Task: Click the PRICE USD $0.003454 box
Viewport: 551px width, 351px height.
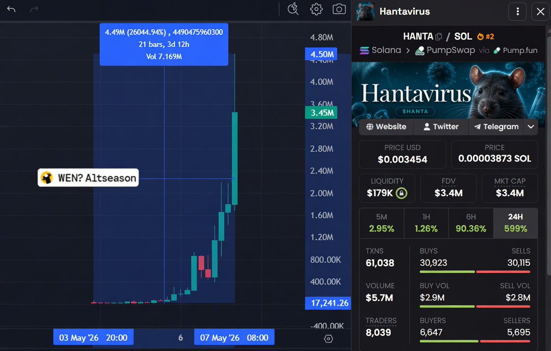Action: click(402, 154)
